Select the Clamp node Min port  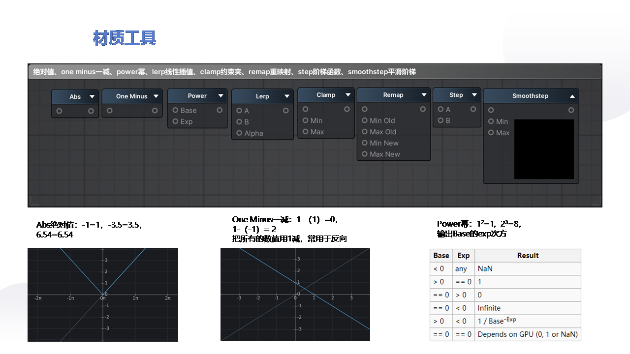pos(306,120)
